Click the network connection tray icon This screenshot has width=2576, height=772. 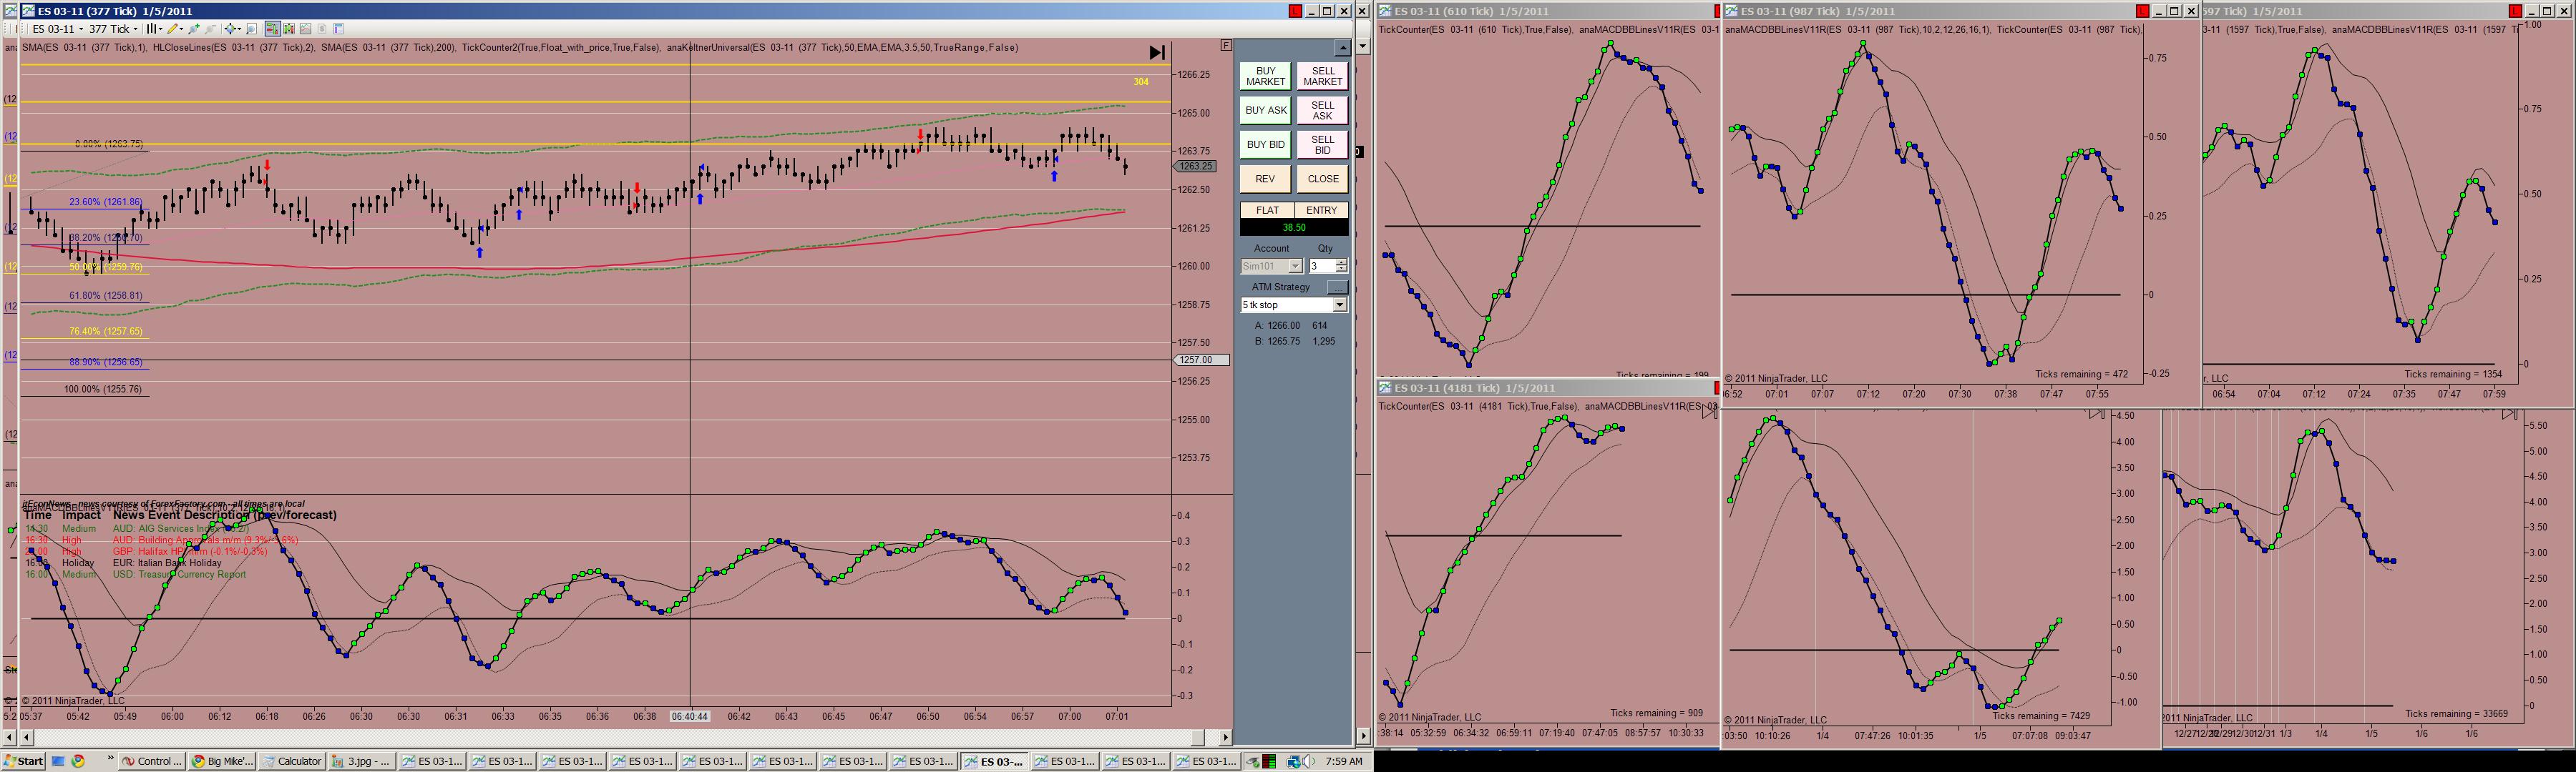pyautogui.click(x=1294, y=761)
